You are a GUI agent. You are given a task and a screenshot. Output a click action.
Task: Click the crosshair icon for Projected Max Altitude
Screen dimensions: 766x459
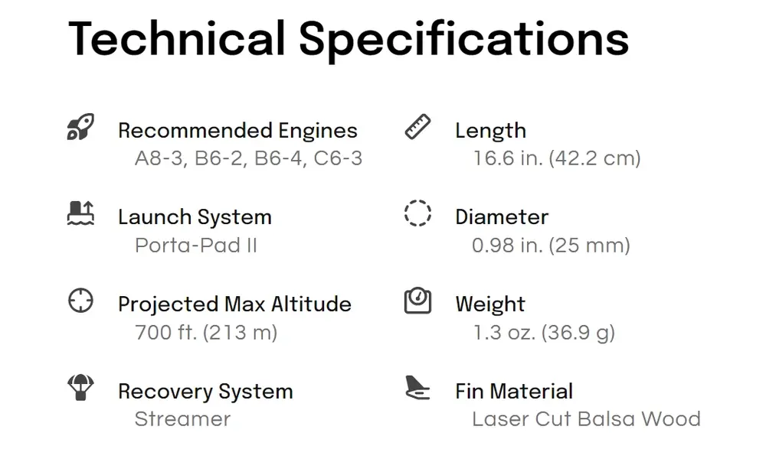click(x=80, y=301)
